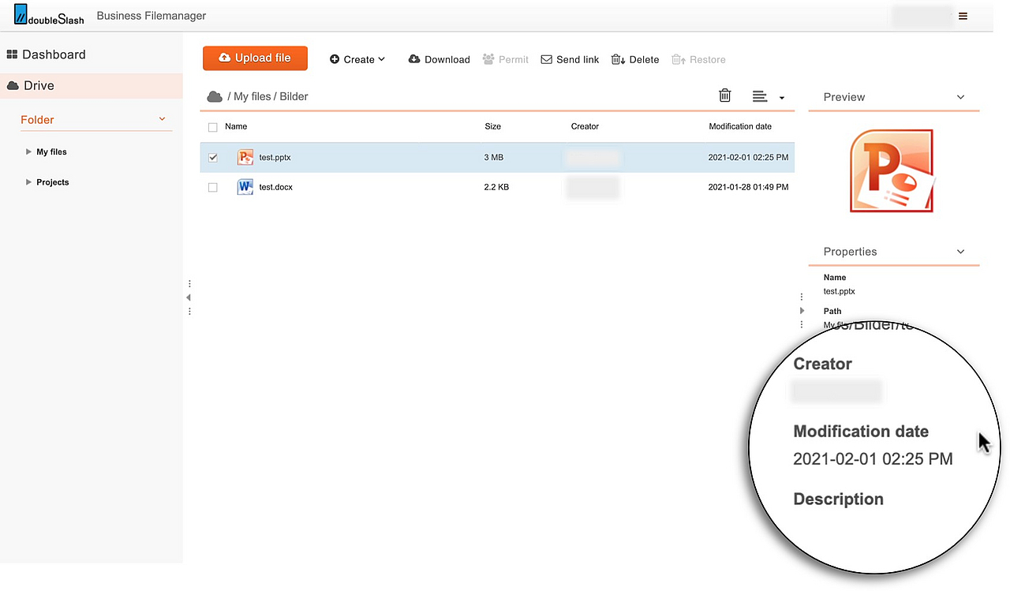The width and height of the screenshot is (1010, 591).
Task: Click the trash bin icon above file list
Action: point(724,95)
